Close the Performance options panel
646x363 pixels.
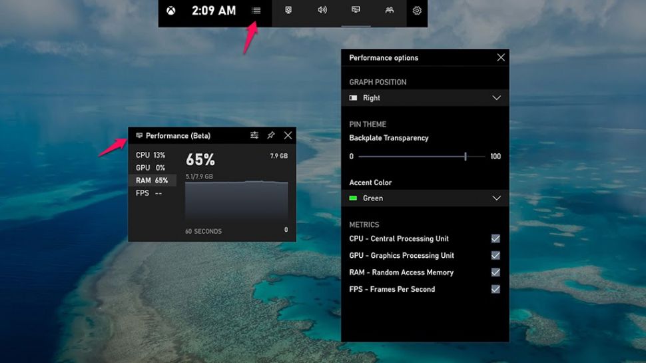501,58
